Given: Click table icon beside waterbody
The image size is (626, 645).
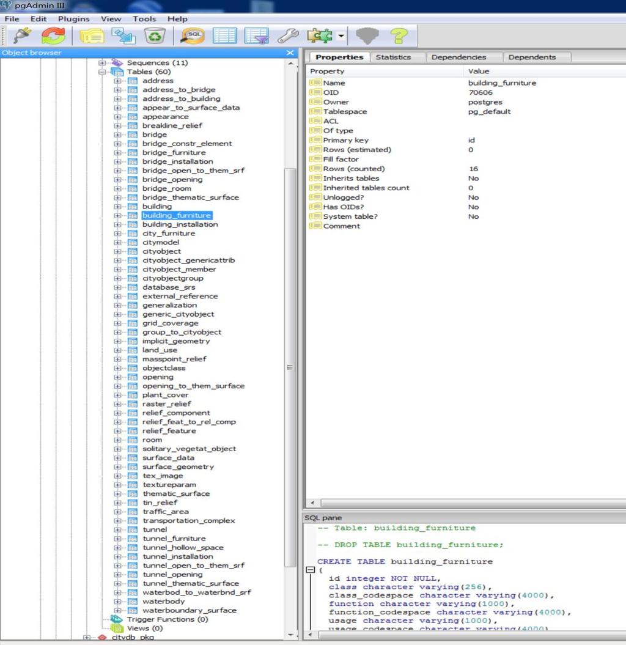Looking at the screenshot, I should click(133, 602).
